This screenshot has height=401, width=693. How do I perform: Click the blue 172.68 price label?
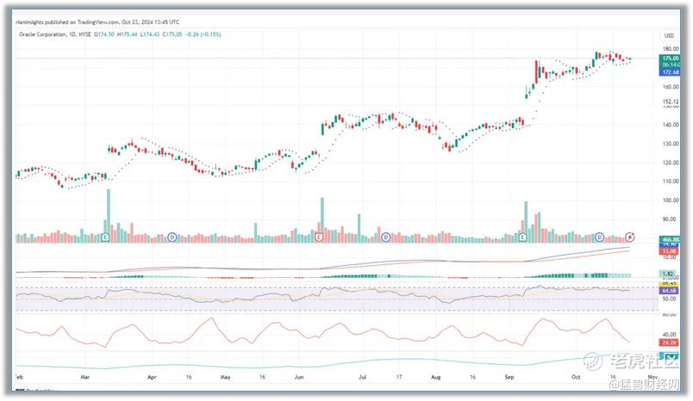pos(670,72)
